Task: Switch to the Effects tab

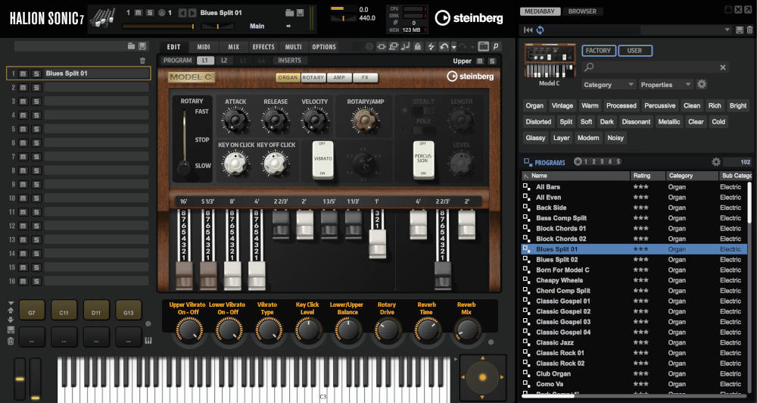Action: [x=263, y=47]
